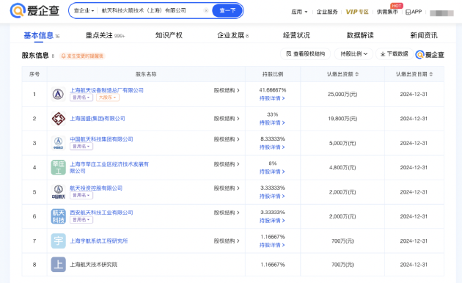Click the 查一下 search button
Screen dimensions: 462x283
point(227,10)
